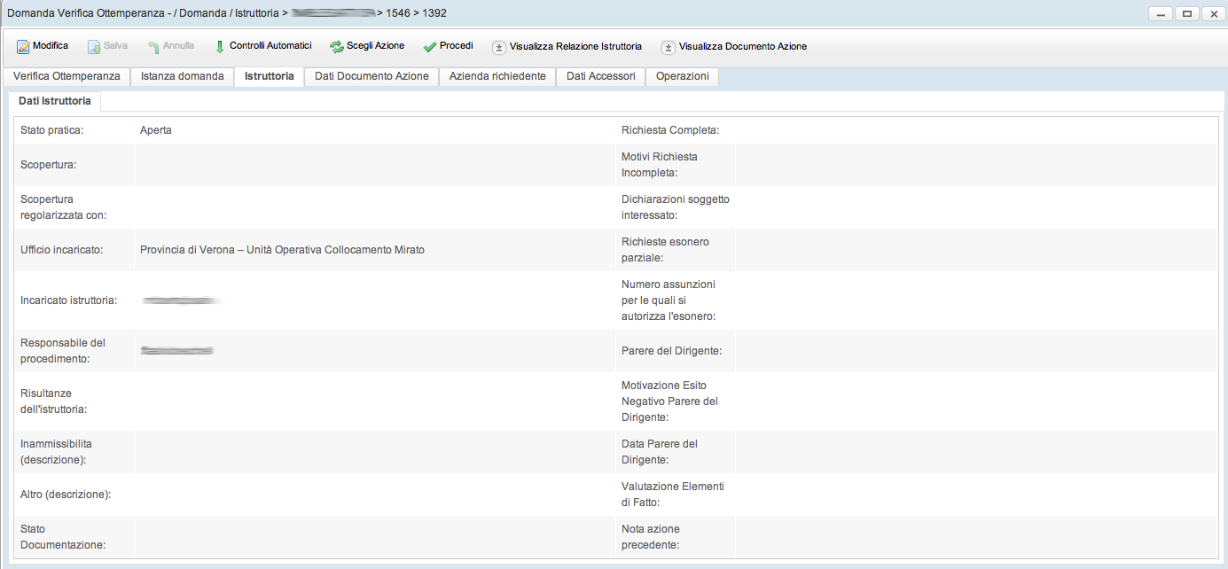The image size is (1228, 569).
Task: Select the Istruttoria tab
Action: click(269, 76)
